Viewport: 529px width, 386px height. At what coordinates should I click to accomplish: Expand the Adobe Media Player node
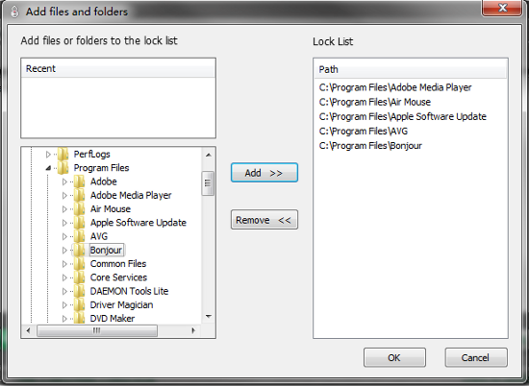tap(64, 195)
